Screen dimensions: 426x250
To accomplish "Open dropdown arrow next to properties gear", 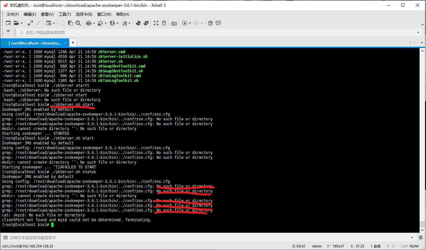I will click(x=54, y=23).
